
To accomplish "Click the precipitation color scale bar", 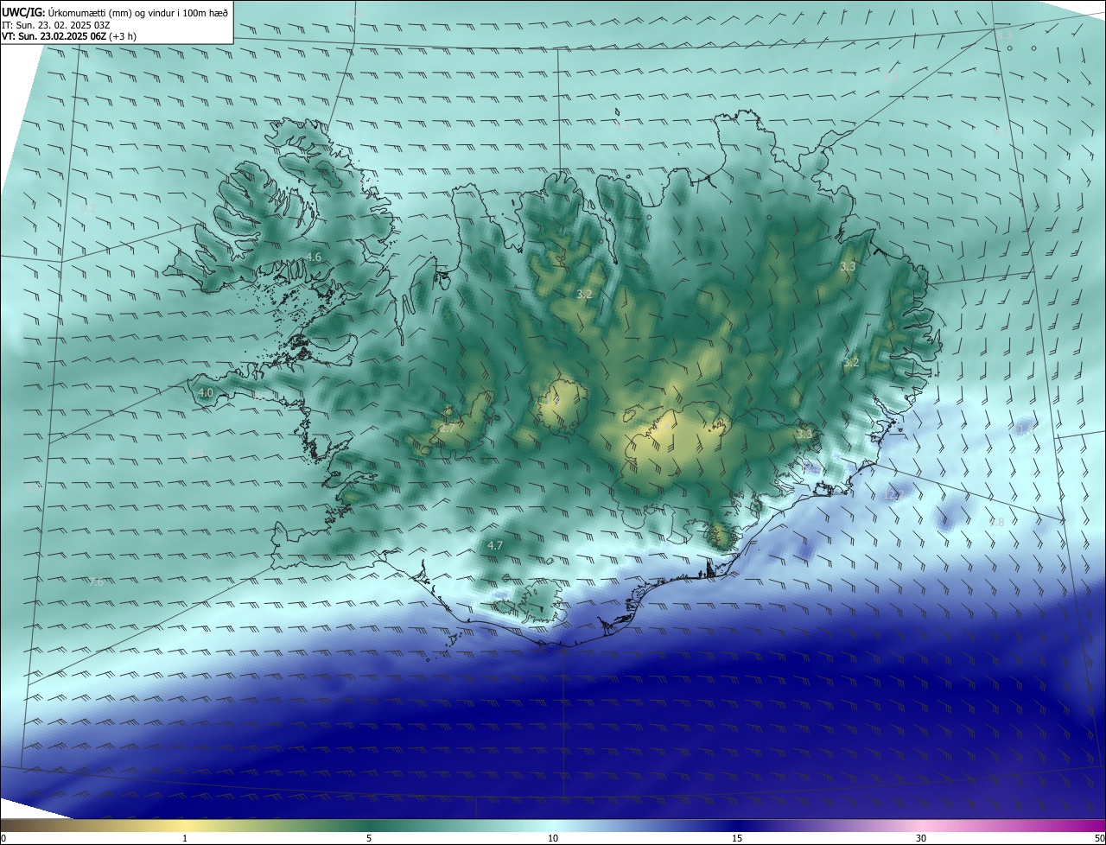I will point(553,825).
